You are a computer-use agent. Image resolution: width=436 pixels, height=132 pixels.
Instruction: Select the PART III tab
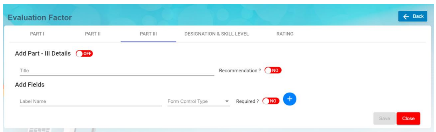click(148, 34)
